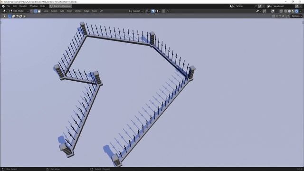Image resolution: width=304 pixels, height=171 pixels.
Task: Toggle X-ray view icon
Action: 281,11
